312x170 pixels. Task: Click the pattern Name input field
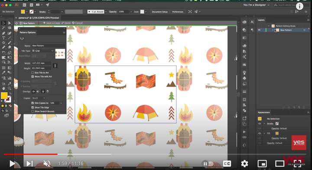tap(48, 46)
